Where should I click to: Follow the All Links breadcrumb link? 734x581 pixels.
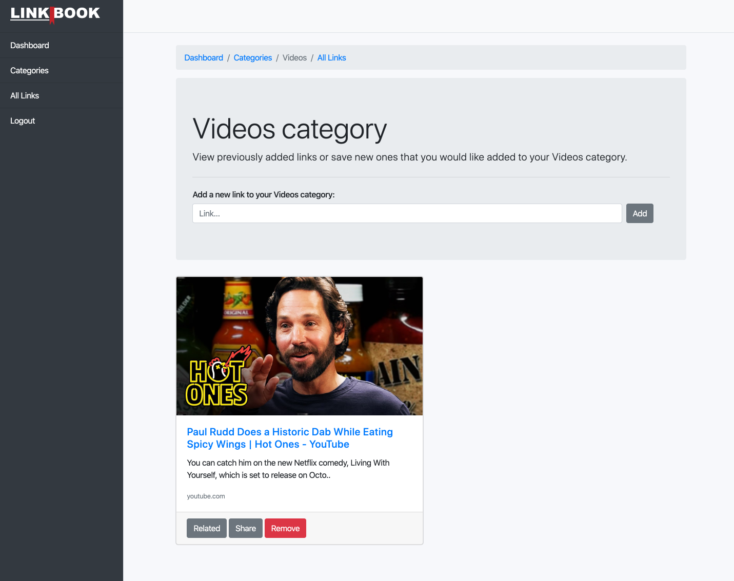coord(332,57)
